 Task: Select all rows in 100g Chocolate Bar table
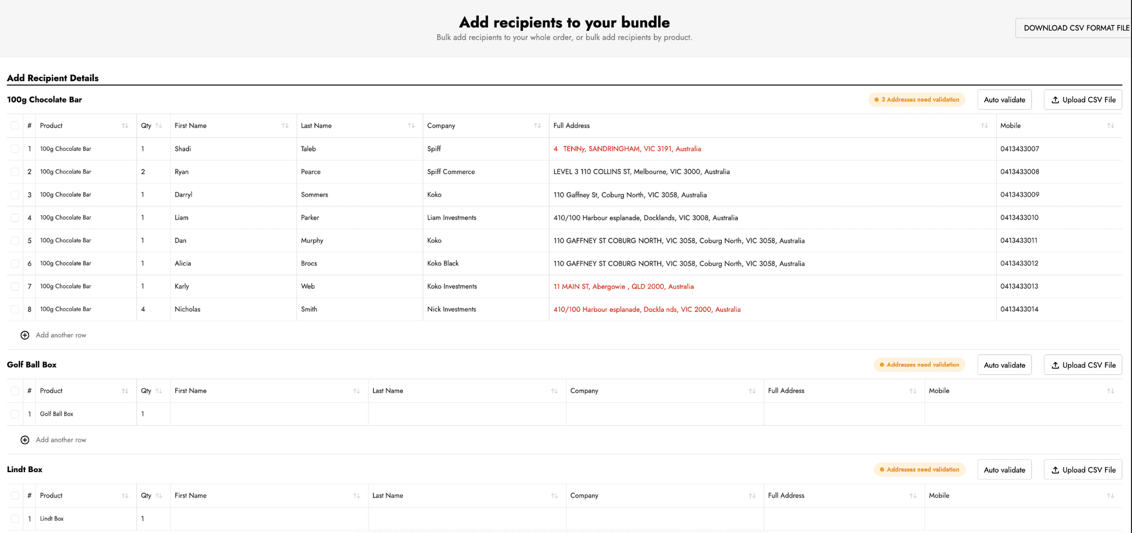click(x=15, y=126)
